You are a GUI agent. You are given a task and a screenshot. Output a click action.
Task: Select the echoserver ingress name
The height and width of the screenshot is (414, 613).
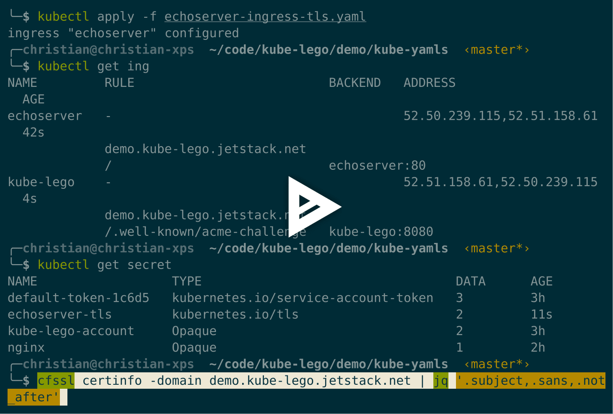click(44, 115)
